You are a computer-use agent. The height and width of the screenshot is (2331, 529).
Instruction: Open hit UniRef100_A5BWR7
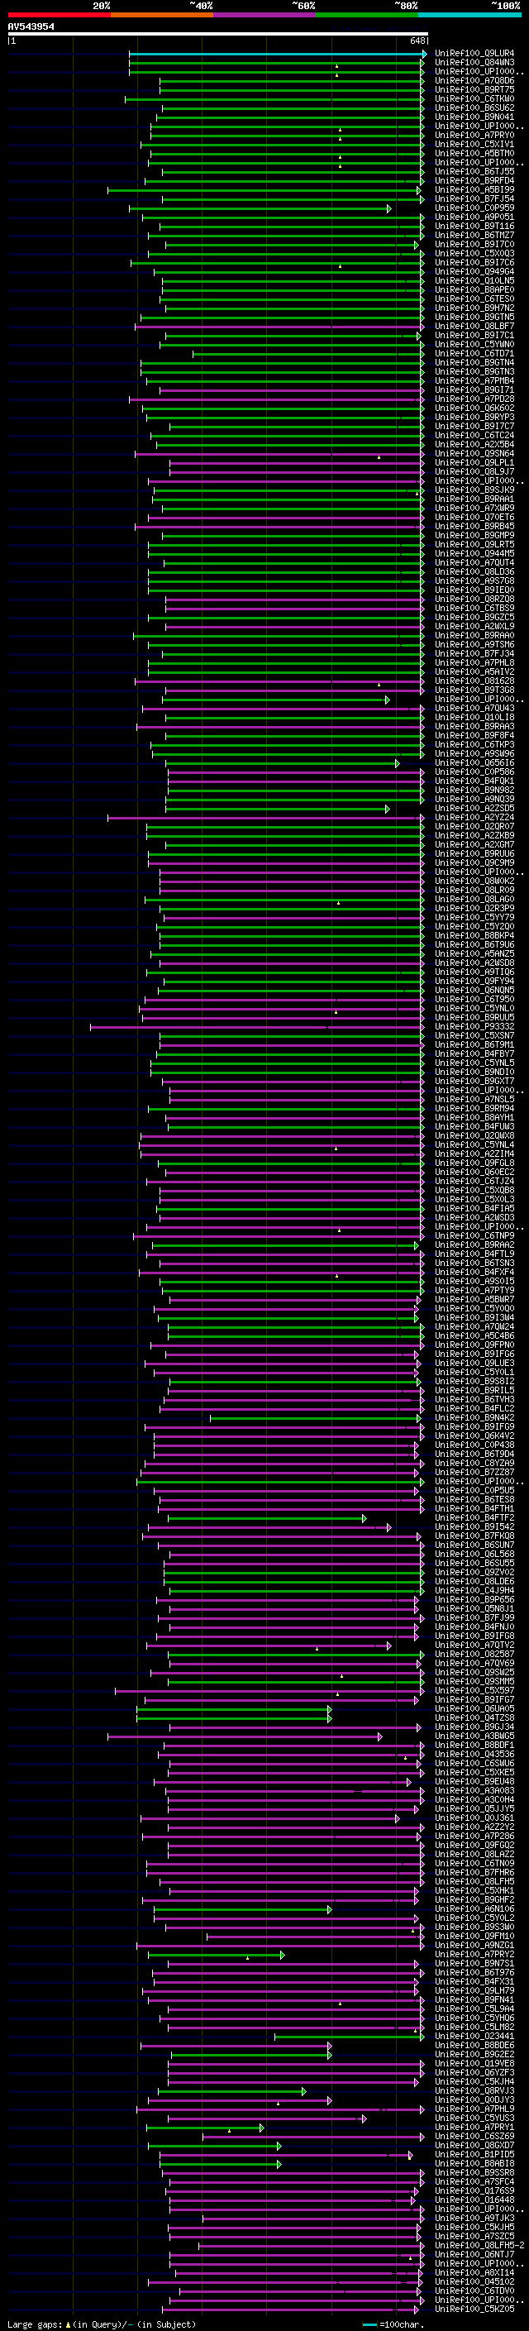click(474, 1299)
